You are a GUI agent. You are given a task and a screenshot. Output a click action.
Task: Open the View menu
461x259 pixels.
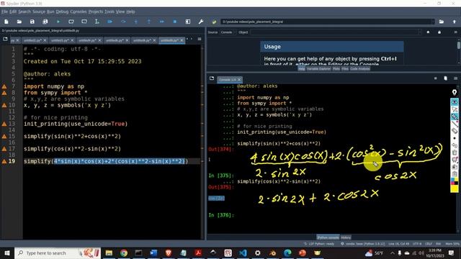(x=120, y=12)
